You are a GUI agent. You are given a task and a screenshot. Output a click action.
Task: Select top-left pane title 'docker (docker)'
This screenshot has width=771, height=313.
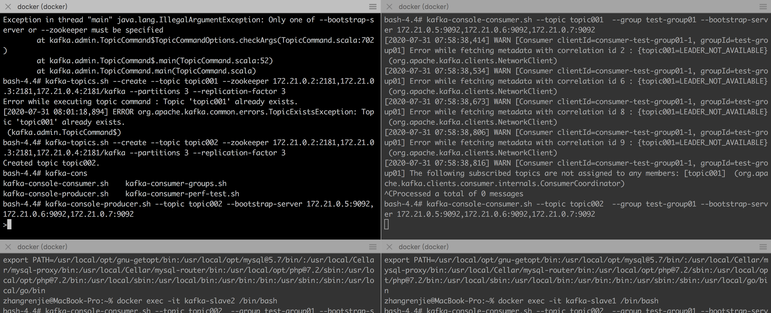(x=42, y=7)
